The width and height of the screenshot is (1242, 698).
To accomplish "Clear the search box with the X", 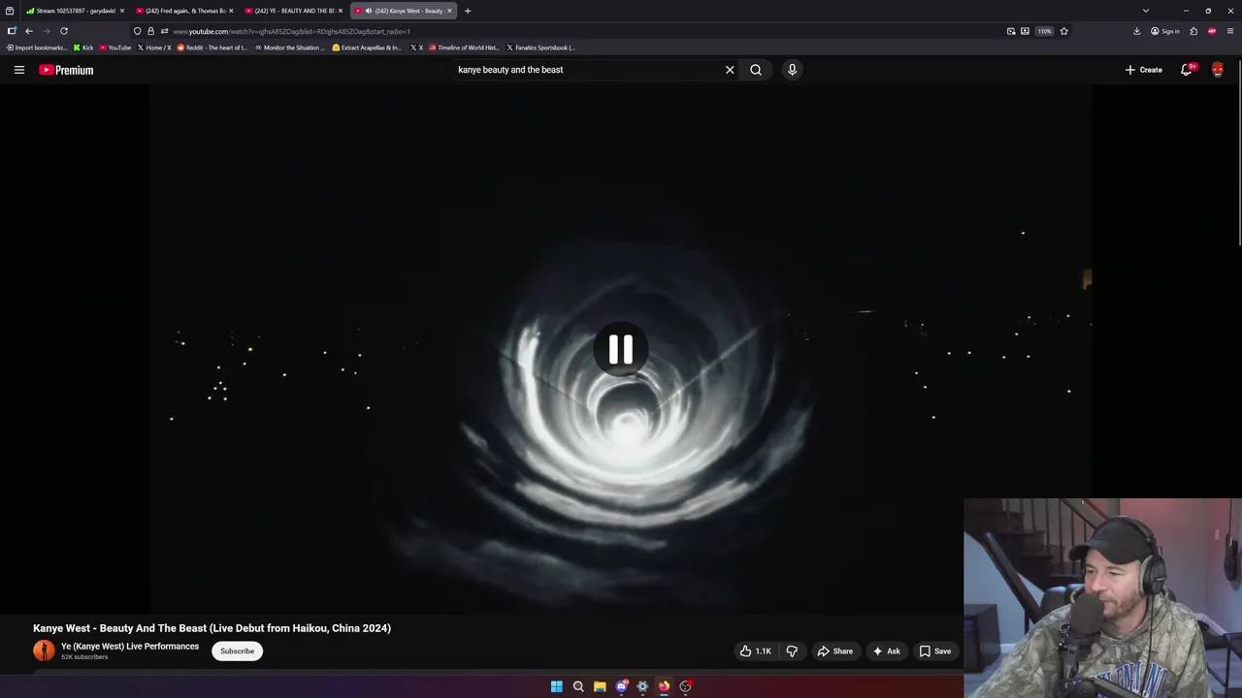I will (730, 70).
